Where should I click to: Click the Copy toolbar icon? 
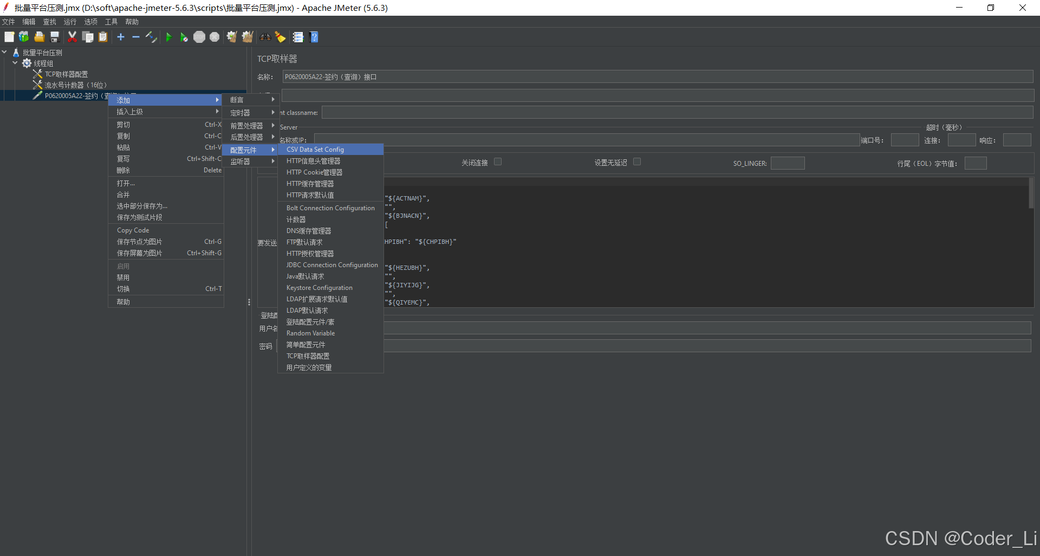click(x=88, y=37)
